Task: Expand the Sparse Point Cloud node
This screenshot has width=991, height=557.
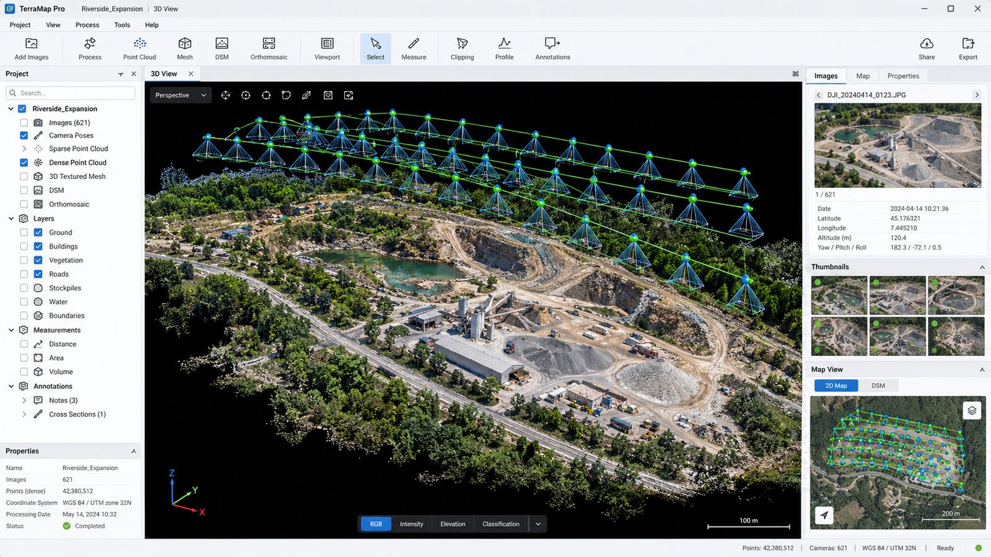Action: (x=24, y=149)
